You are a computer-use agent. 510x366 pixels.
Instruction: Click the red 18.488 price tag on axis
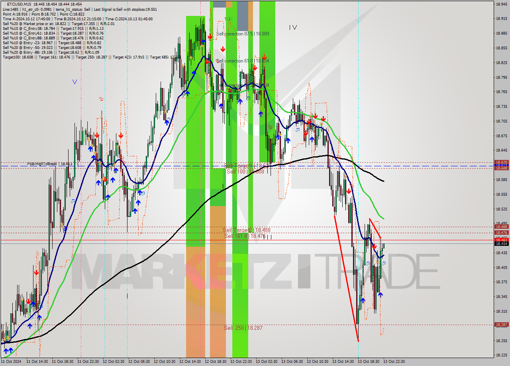tap(501, 226)
